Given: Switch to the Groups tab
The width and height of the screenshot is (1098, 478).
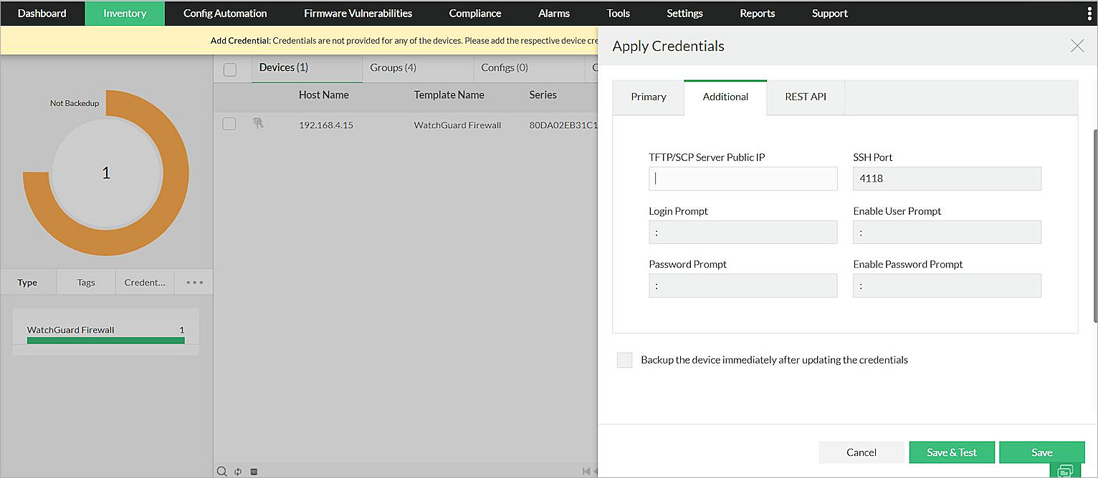Looking at the screenshot, I should click(x=393, y=67).
